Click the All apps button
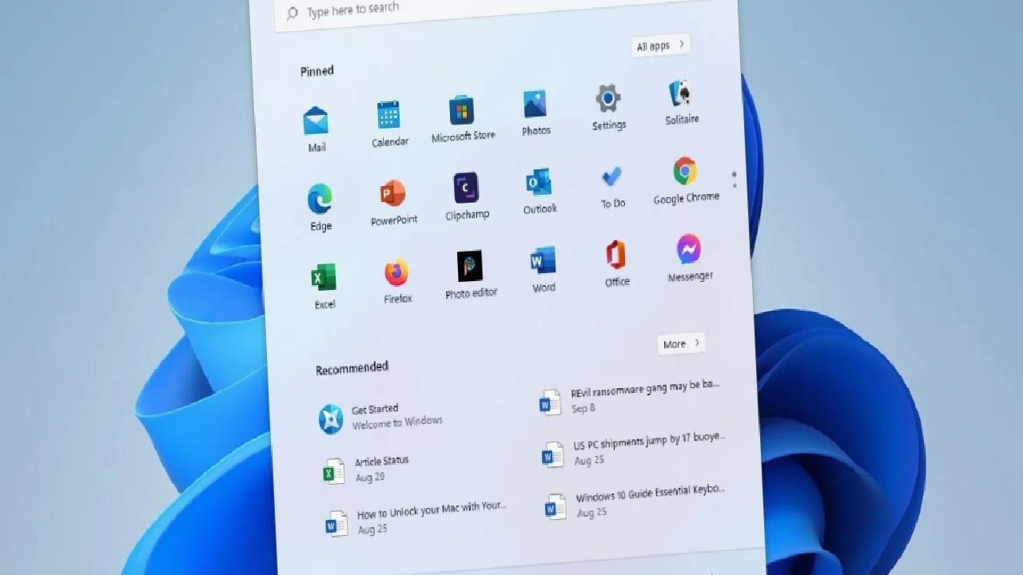Viewport: 1023px width, 575px height. point(659,46)
